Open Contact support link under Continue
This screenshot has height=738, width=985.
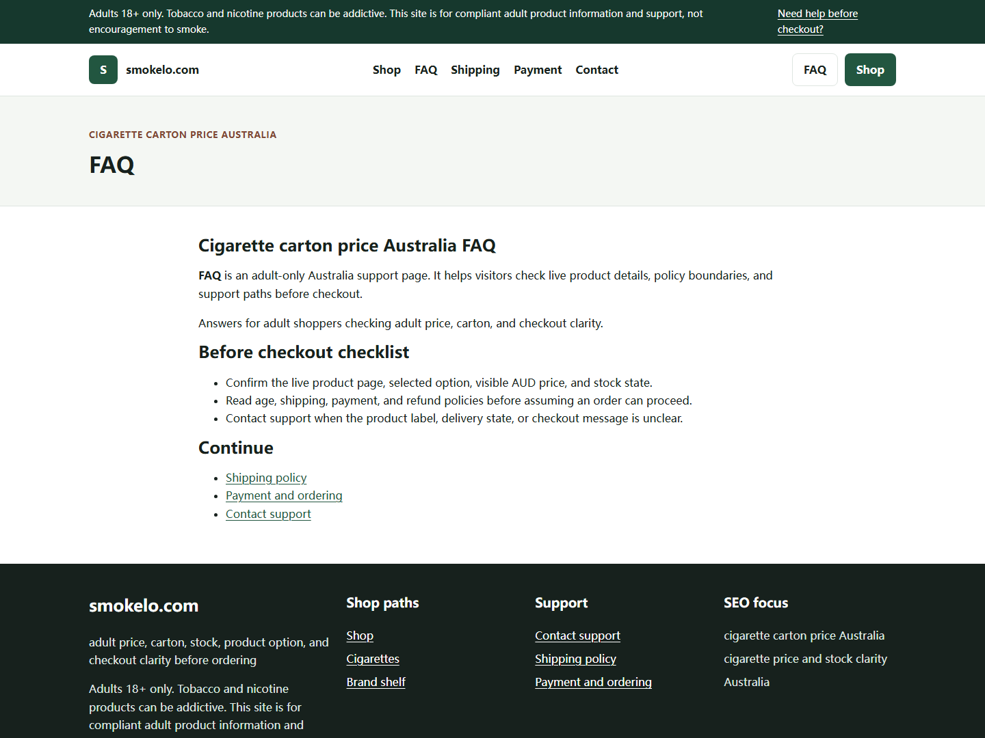tap(268, 514)
